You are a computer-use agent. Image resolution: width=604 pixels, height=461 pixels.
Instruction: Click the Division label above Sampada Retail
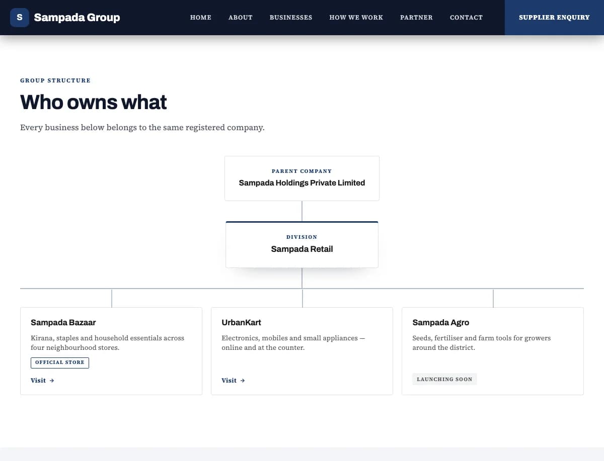click(302, 237)
